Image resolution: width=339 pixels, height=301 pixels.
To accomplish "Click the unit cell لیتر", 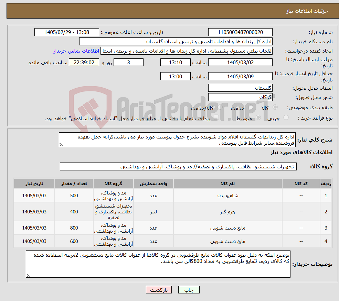I will point(153,212).
